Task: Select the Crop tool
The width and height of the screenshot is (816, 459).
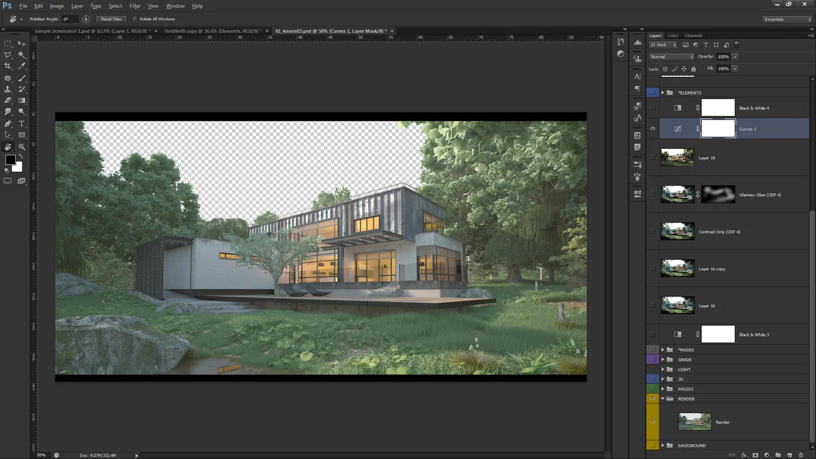Action: tap(8, 66)
